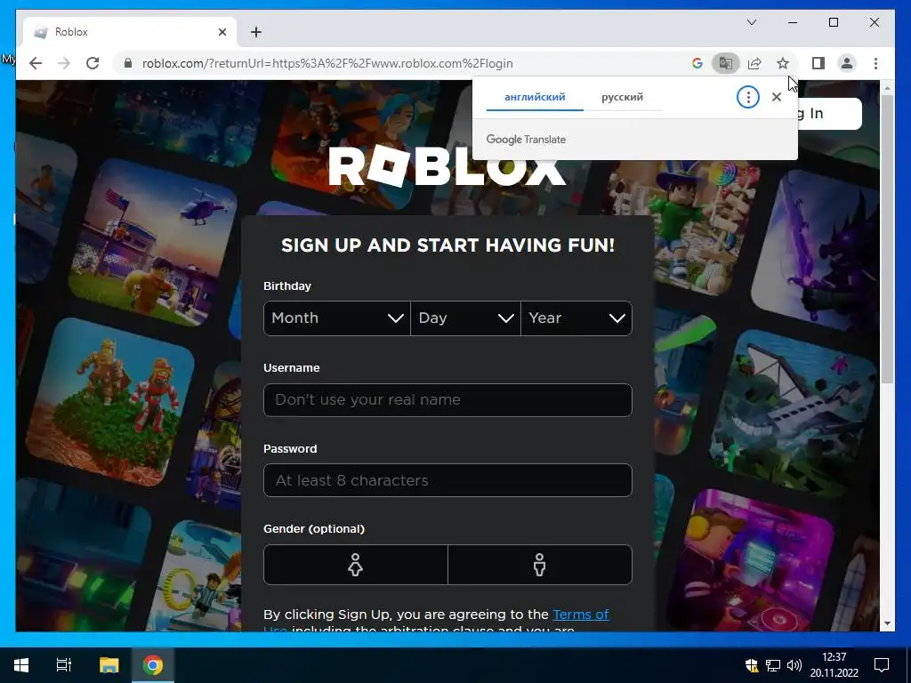Viewport: 911px width, 683px height.
Task: Open the Terms of Use link
Action: (580, 615)
